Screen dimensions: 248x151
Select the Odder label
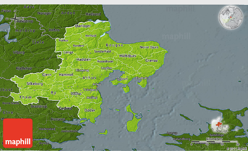coord(90,110)
